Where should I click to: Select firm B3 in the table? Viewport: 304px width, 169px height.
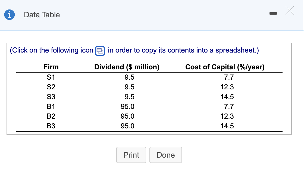tap(51, 126)
